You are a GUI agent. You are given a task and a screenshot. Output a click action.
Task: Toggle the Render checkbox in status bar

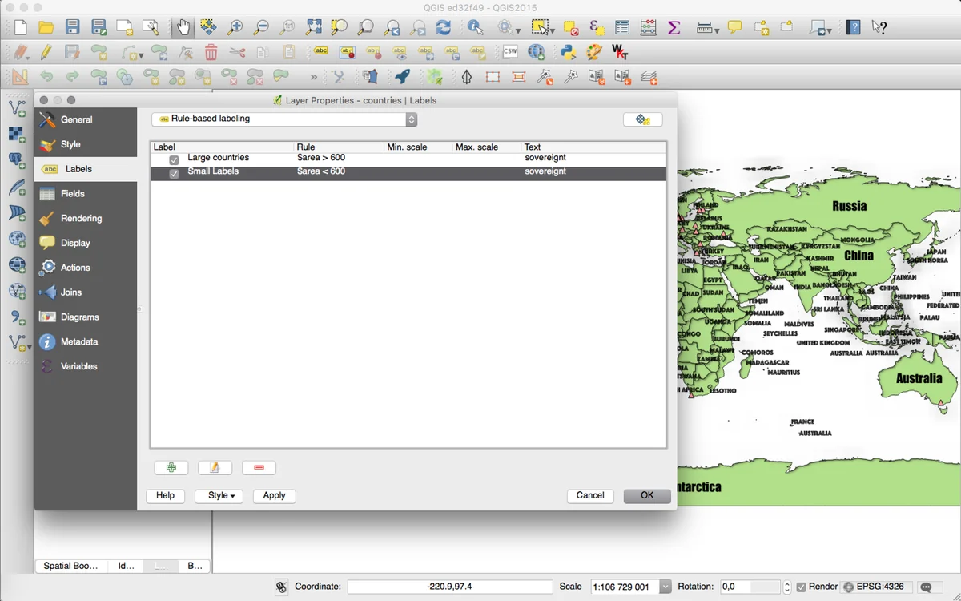click(x=801, y=587)
